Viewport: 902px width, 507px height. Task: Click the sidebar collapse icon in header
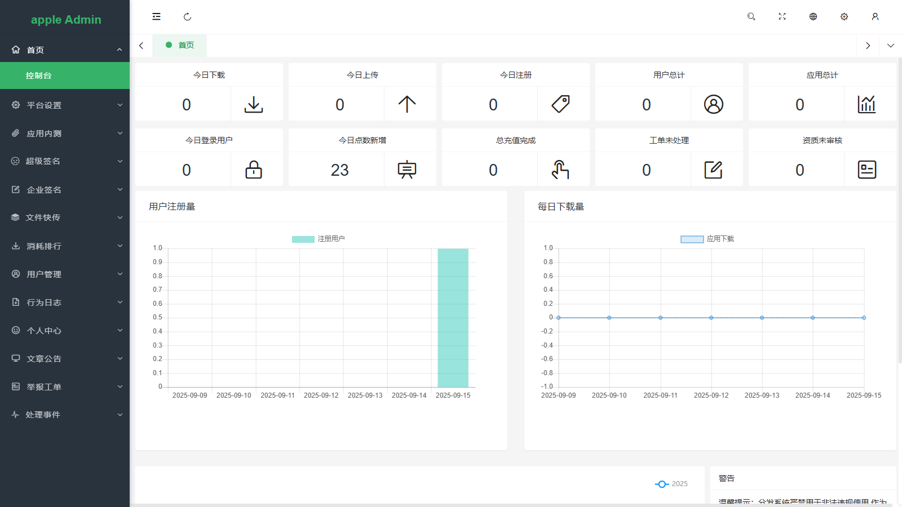(156, 17)
